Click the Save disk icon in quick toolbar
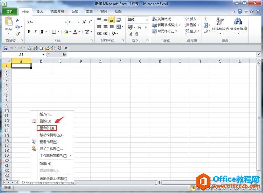The width and height of the screenshot is (263, 193). tap(5, 48)
